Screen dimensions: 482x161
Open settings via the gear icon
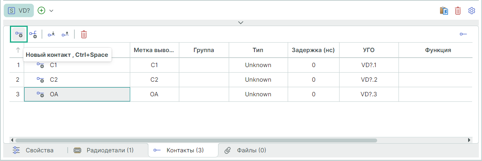pos(471,11)
